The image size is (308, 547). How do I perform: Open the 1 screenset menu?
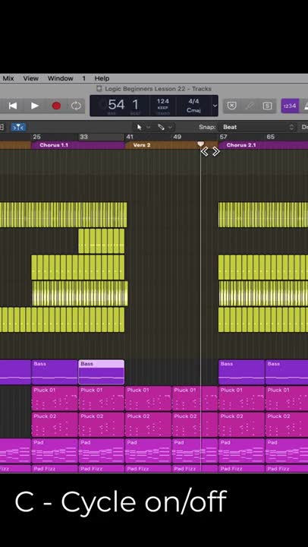(x=83, y=78)
